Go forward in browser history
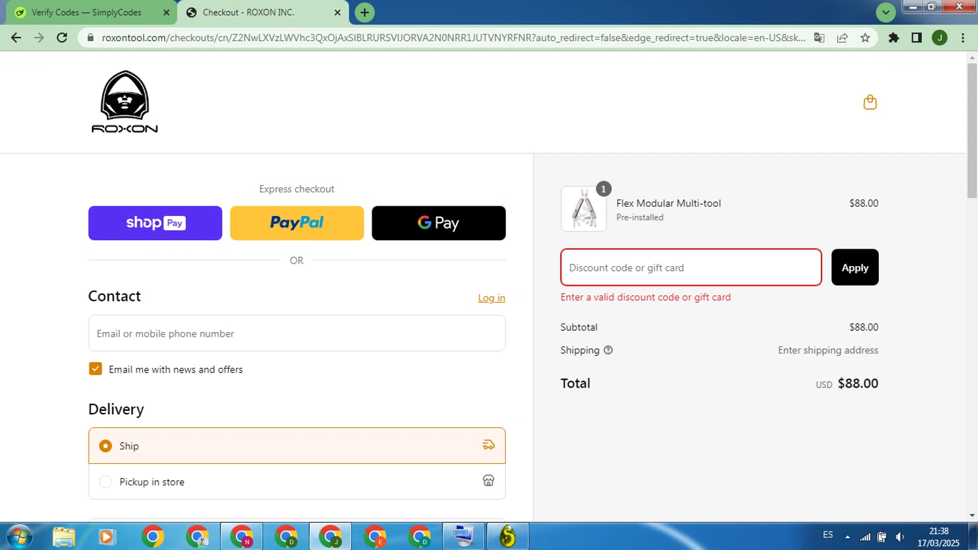The image size is (978, 550). pos(39,38)
